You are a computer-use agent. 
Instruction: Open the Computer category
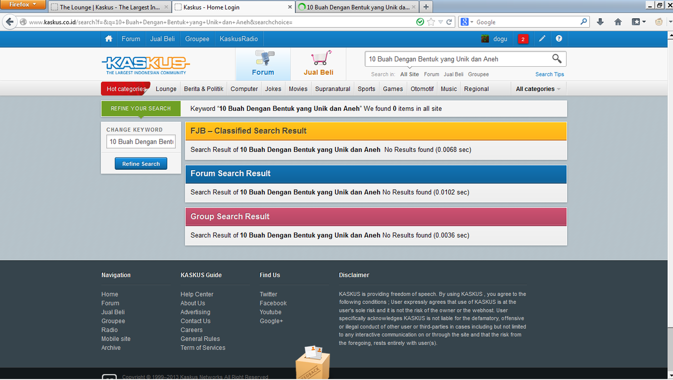click(x=244, y=89)
